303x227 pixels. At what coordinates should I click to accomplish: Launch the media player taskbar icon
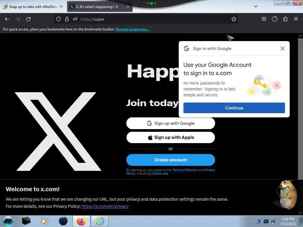44,221
